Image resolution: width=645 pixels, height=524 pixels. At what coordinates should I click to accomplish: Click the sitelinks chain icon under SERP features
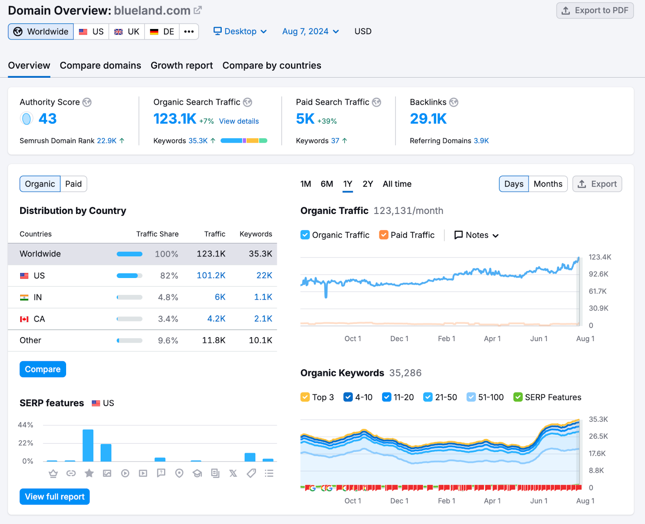[71, 473]
